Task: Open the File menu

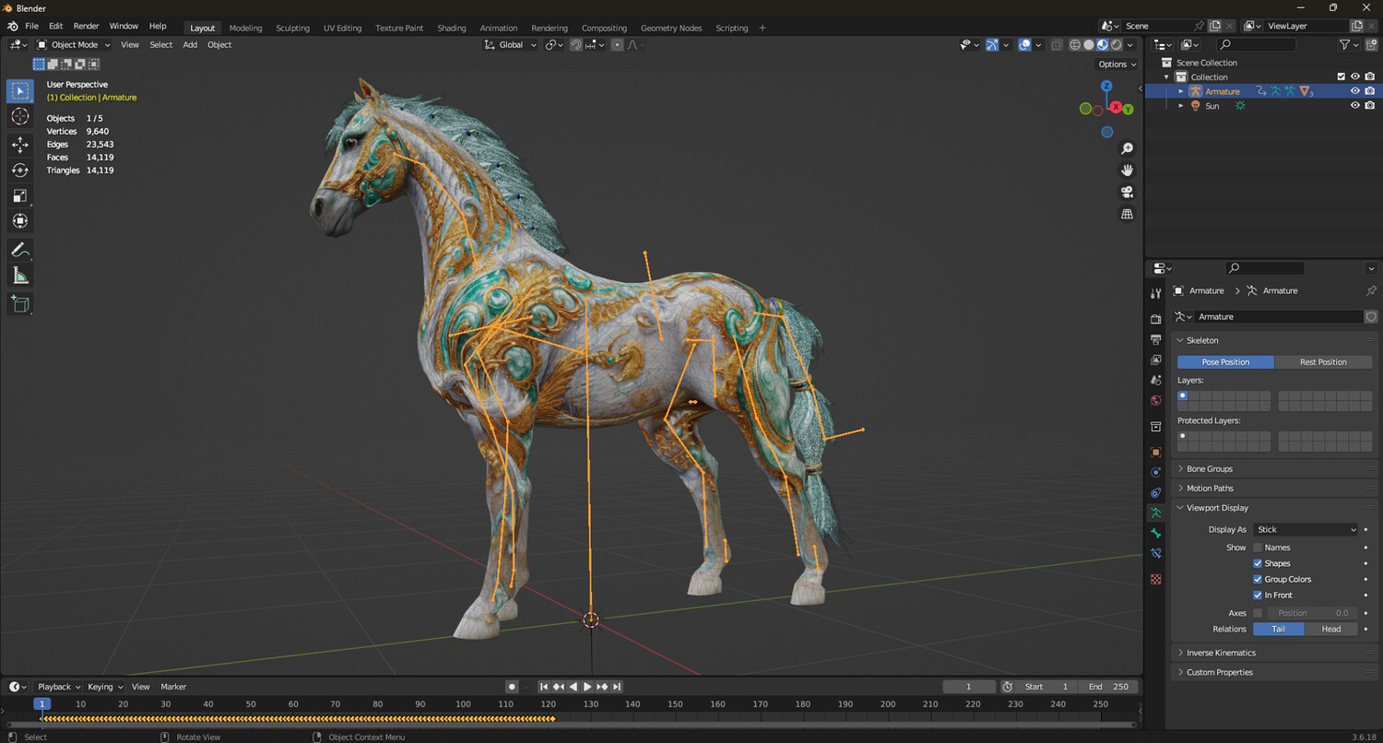Action: tap(32, 26)
